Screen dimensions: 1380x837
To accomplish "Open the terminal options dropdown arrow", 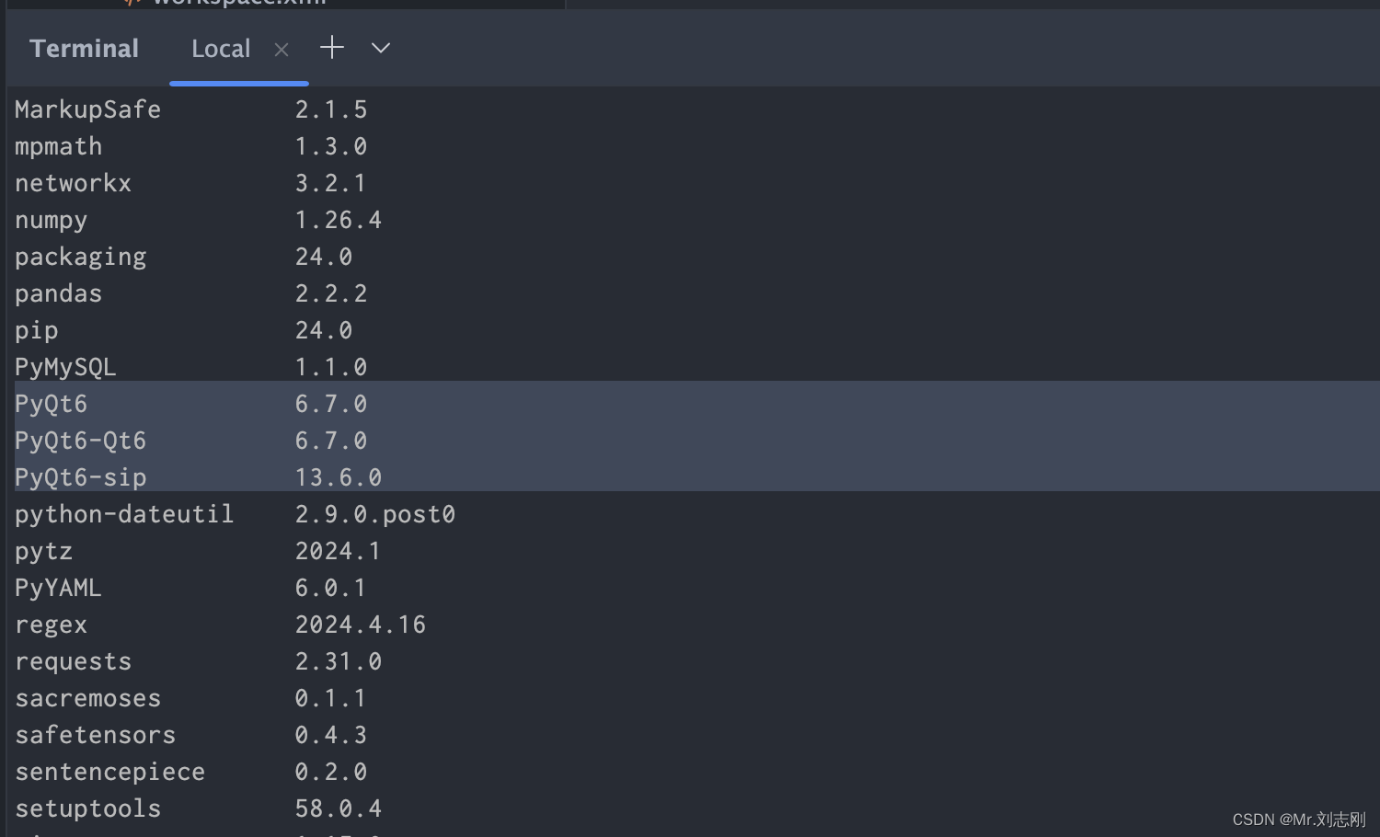I will click(x=381, y=48).
